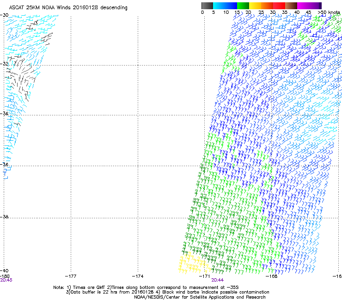Click the NOAA/NESDIS credit line
The width and height of the screenshot is (342, 300).
200,297
